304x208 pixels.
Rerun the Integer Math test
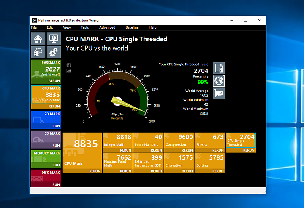(125, 150)
